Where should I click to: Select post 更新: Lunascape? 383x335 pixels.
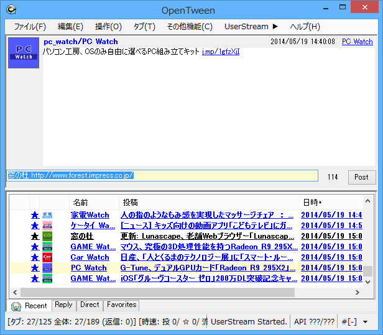click(208, 236)
